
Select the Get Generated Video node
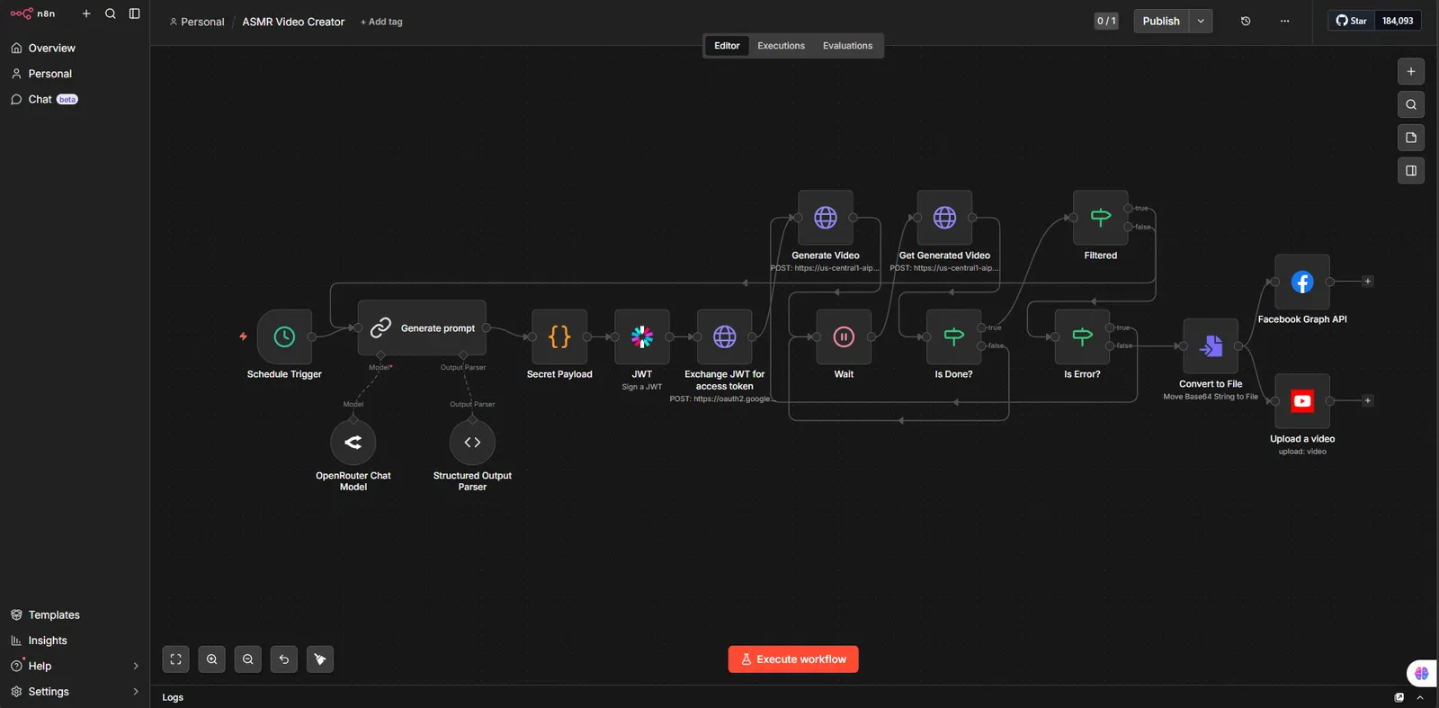944,218
